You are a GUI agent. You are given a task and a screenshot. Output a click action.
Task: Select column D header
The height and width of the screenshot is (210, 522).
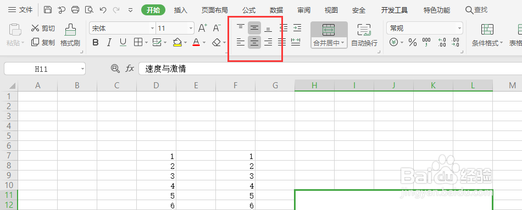tap(157, 86)
